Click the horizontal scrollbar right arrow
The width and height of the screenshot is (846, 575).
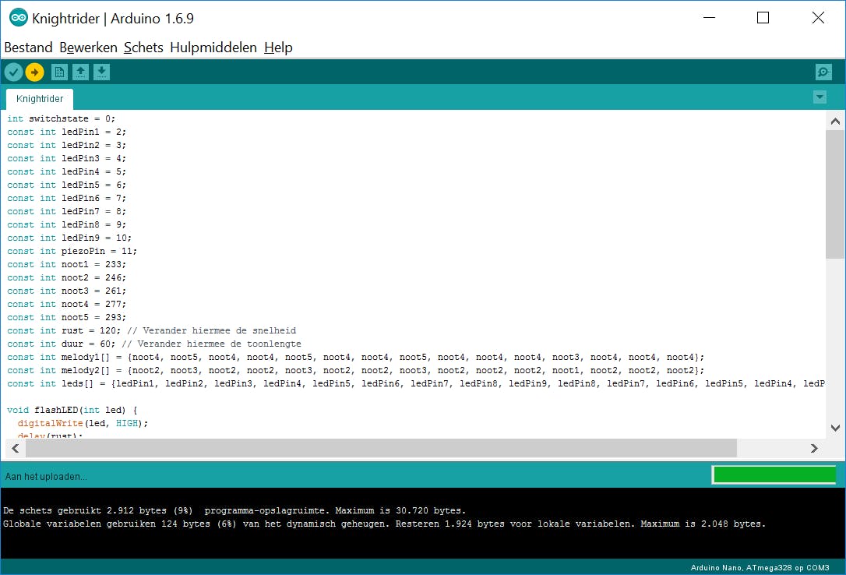point(814,448)
